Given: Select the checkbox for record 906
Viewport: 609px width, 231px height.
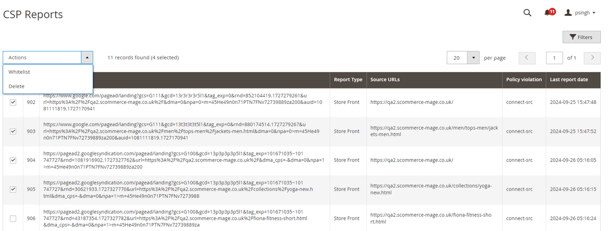Looking at the screenshot, I should click(x=13, y=218).
